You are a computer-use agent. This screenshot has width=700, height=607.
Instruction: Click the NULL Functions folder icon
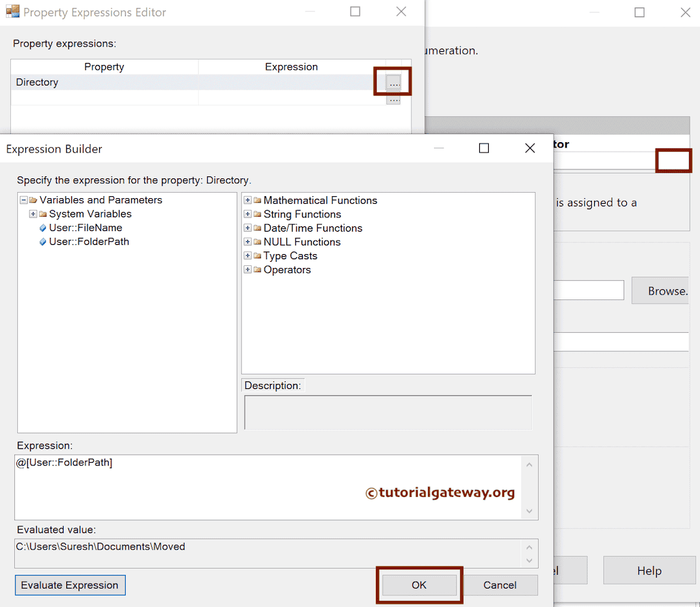(257, 242)
